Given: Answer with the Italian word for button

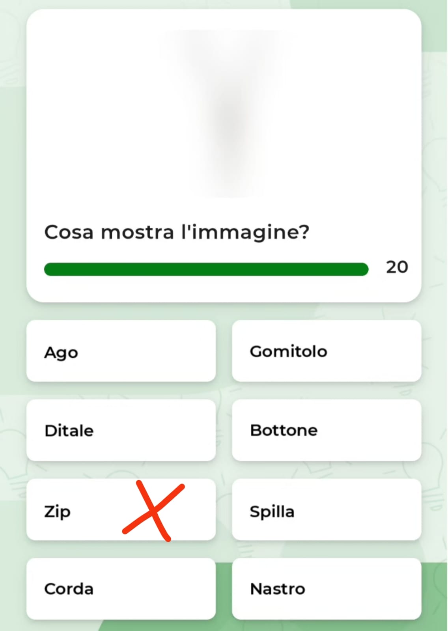Looking at the screenshot, I should 326,430.
